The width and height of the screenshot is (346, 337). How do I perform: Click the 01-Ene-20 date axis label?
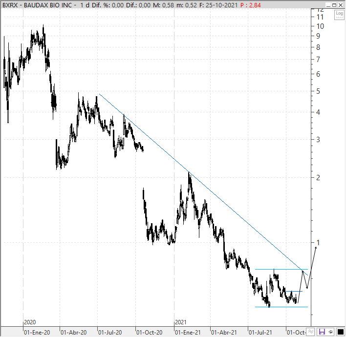click(37, 333)
